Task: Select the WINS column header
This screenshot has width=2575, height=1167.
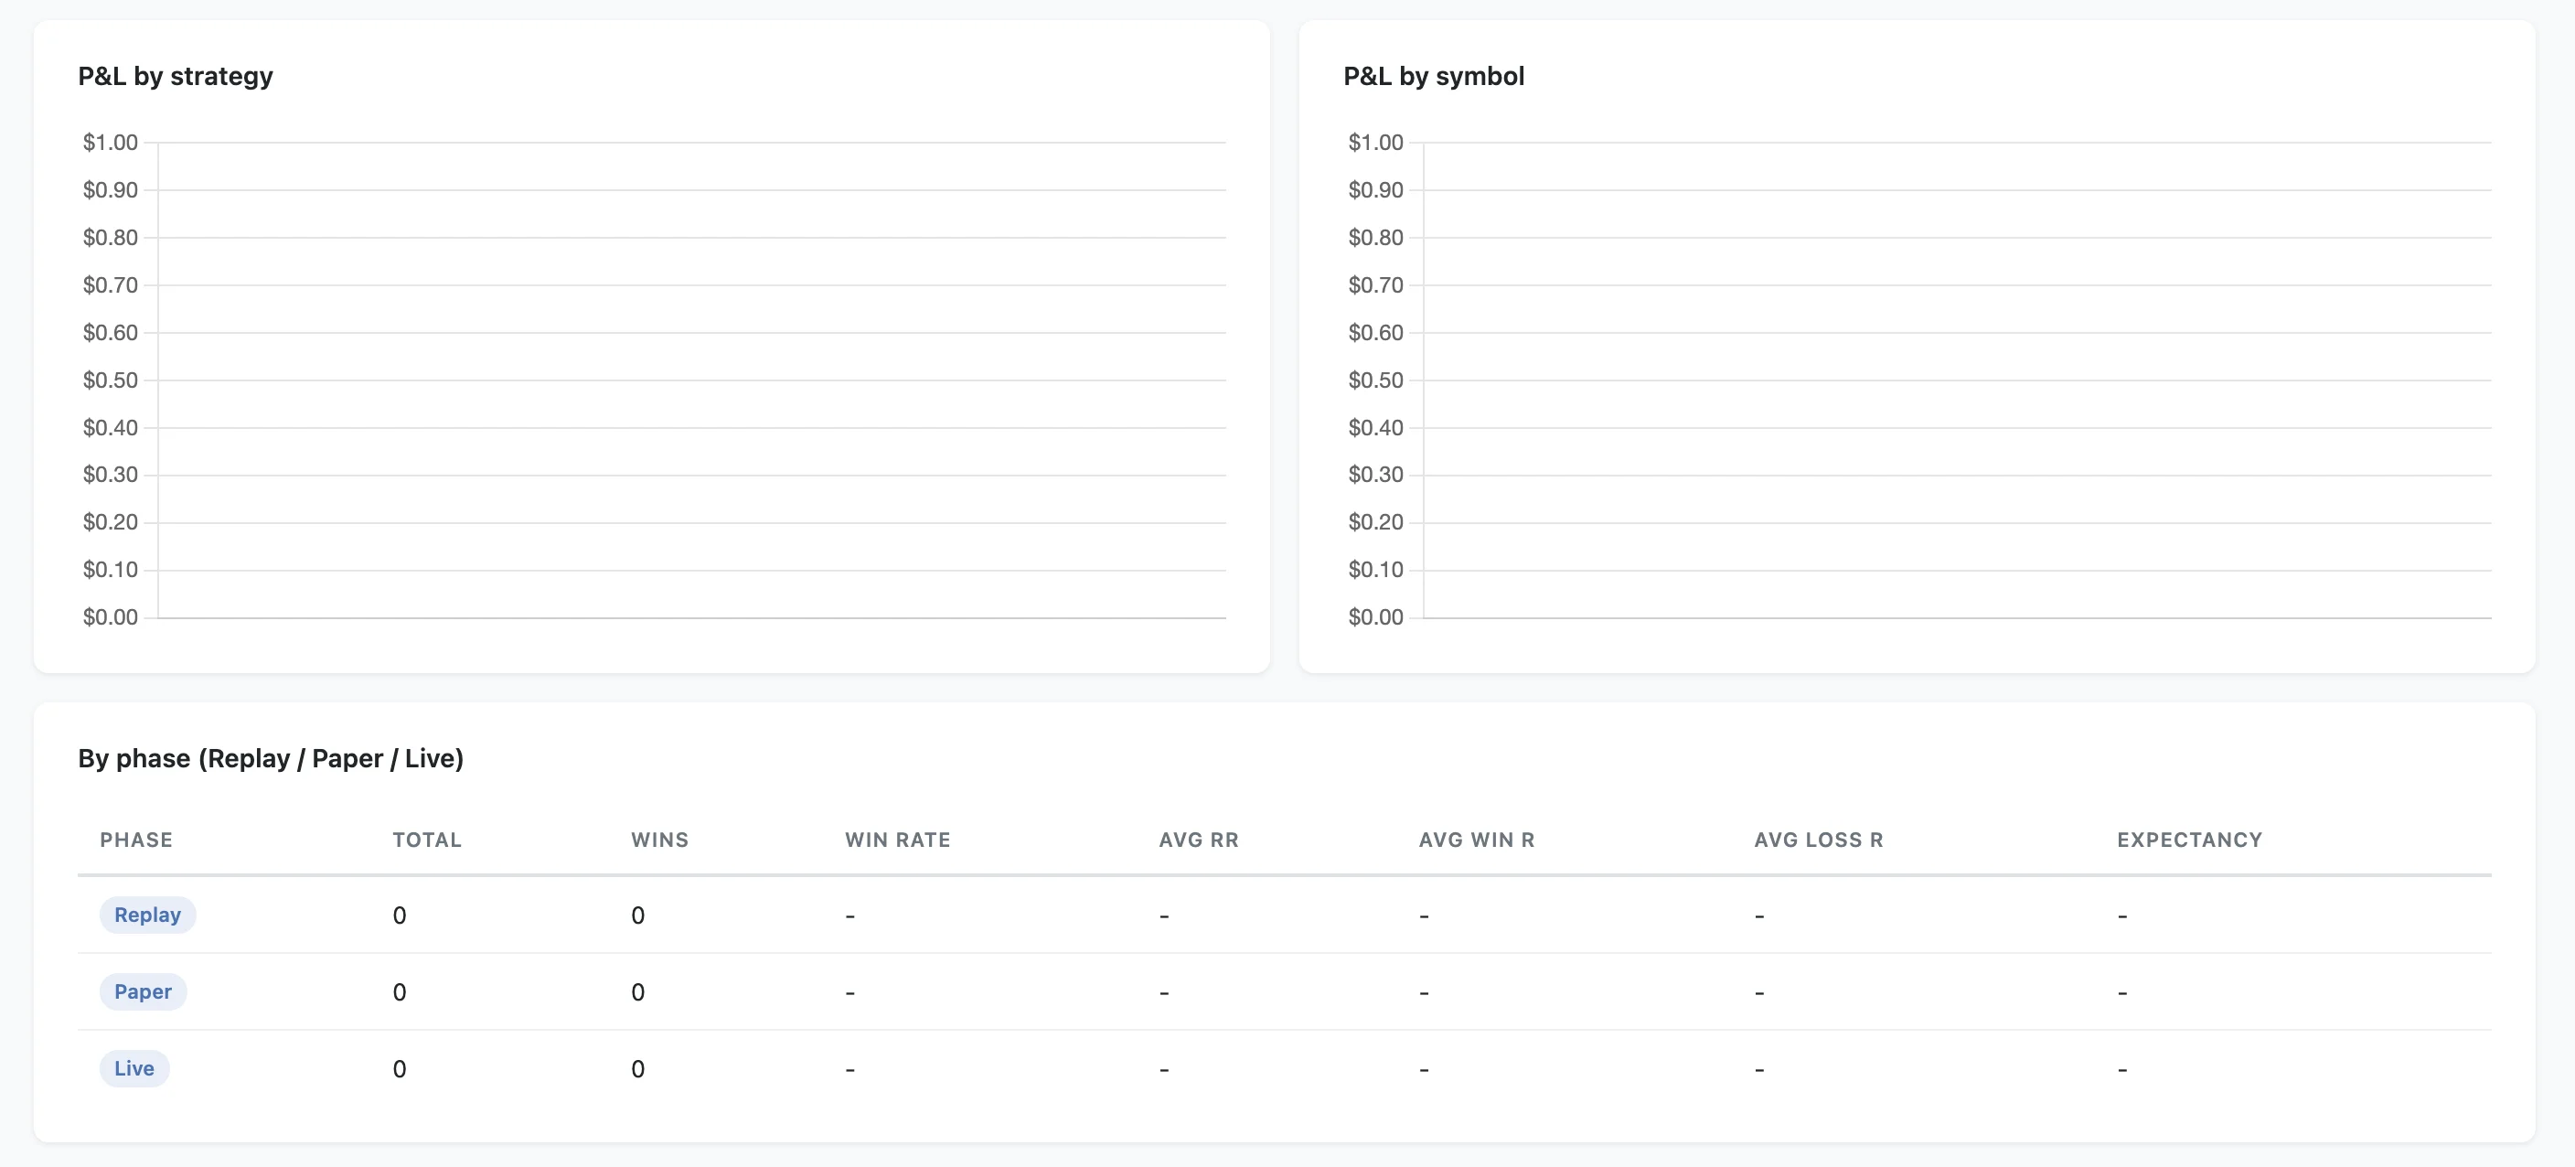Action: point(659,840)
